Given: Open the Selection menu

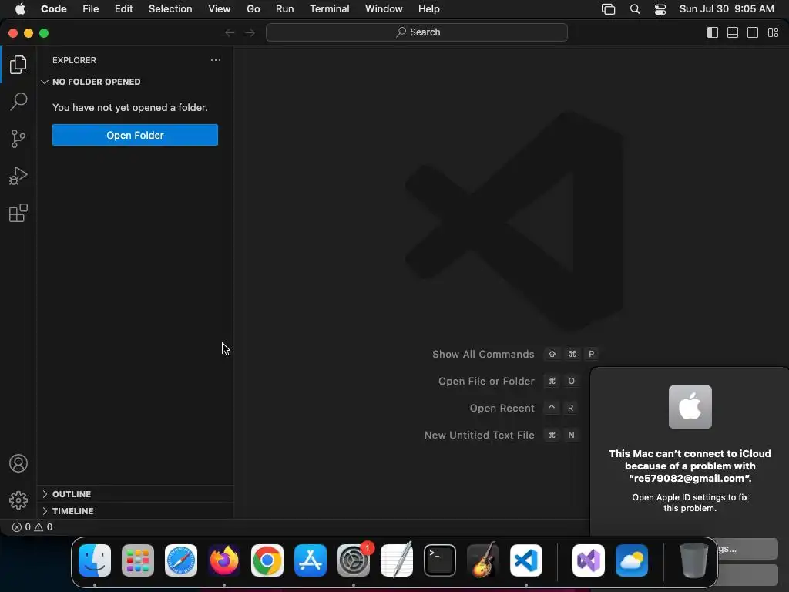Looking at the screenshot, I should point(170,9).
